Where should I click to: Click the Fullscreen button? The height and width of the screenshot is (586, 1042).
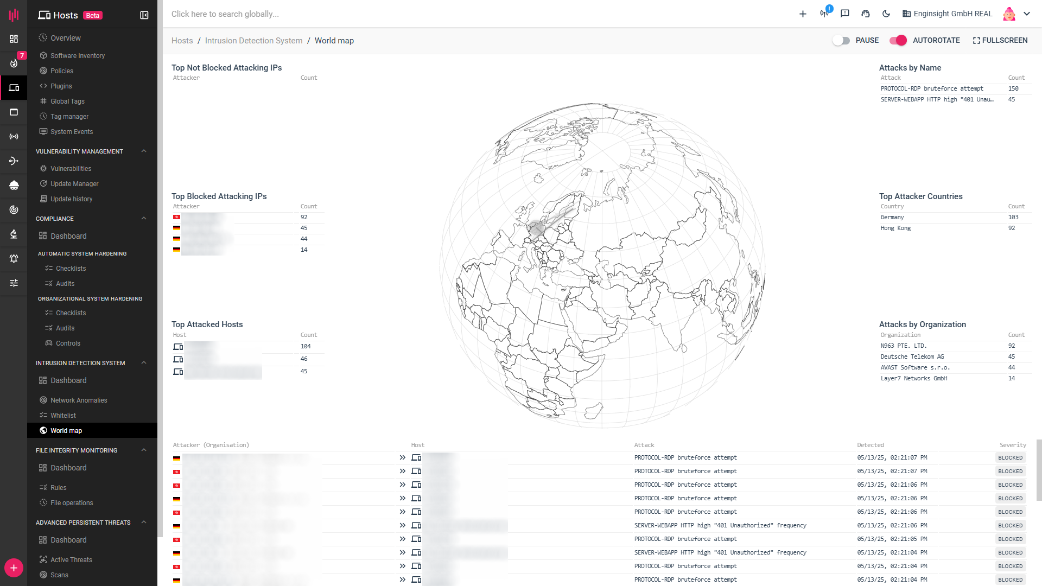pos(1000,40)
